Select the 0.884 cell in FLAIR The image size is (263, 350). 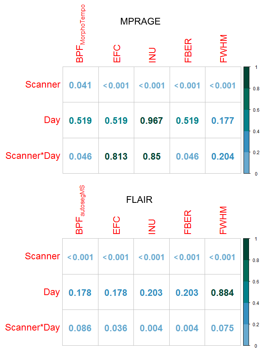click(223, 292)
